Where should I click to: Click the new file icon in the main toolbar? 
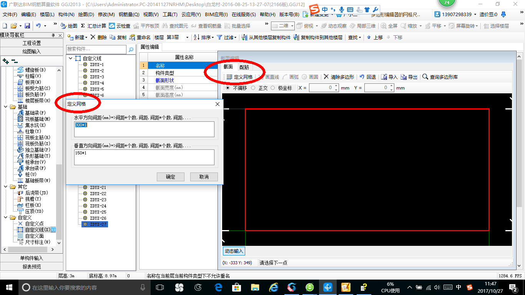pyautogui.click(x=5, y=26)
